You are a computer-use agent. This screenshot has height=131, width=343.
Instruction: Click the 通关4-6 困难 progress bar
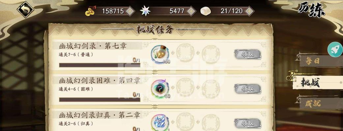(x=100, y=100)
